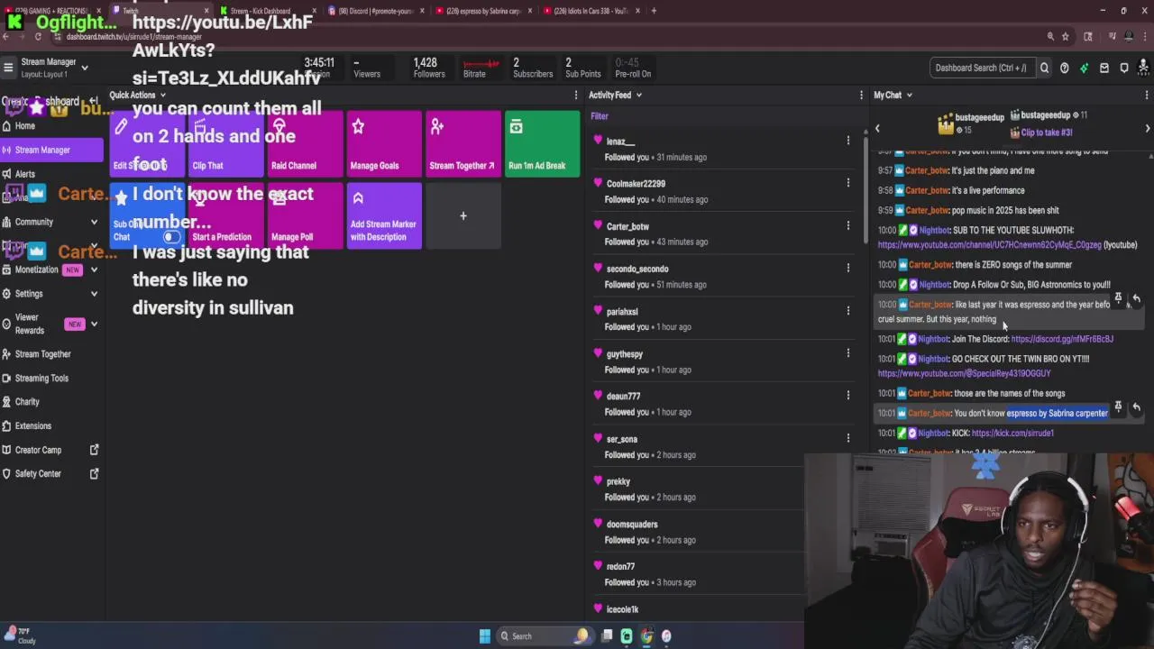Open Alerts in the sidebar
Image resolution: width=1154 pixels, height=649 pixels.
coord(52,174)
